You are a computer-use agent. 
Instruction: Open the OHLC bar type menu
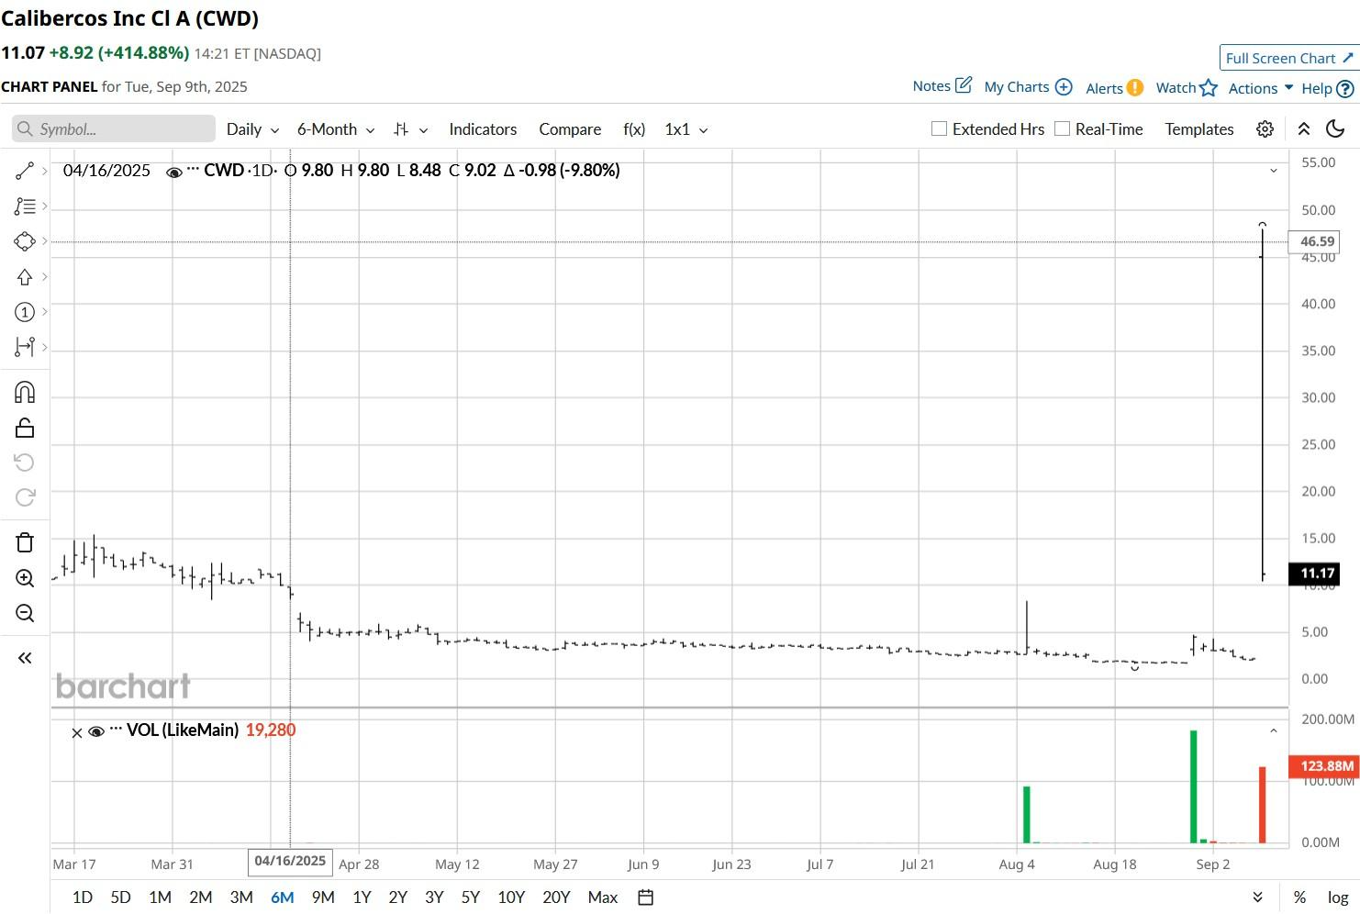410,129
